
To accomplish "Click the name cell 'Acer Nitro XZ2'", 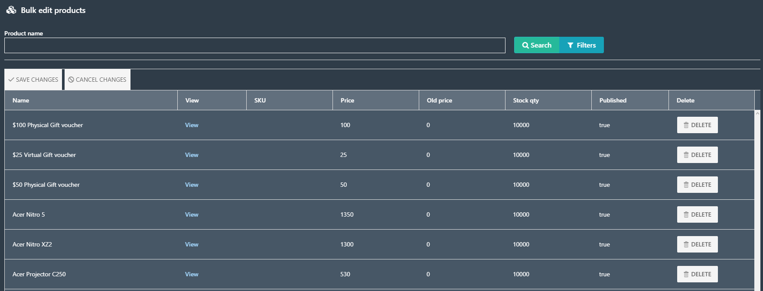I will coord(91,244).
